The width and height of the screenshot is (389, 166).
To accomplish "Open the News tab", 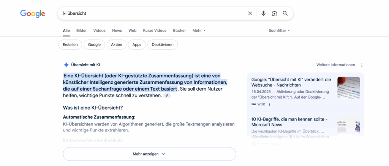I will 117,31.
